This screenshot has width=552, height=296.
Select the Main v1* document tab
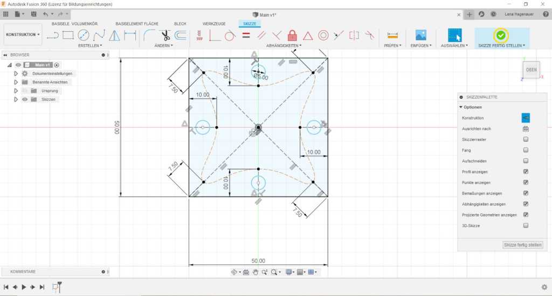tap(264, 15)
